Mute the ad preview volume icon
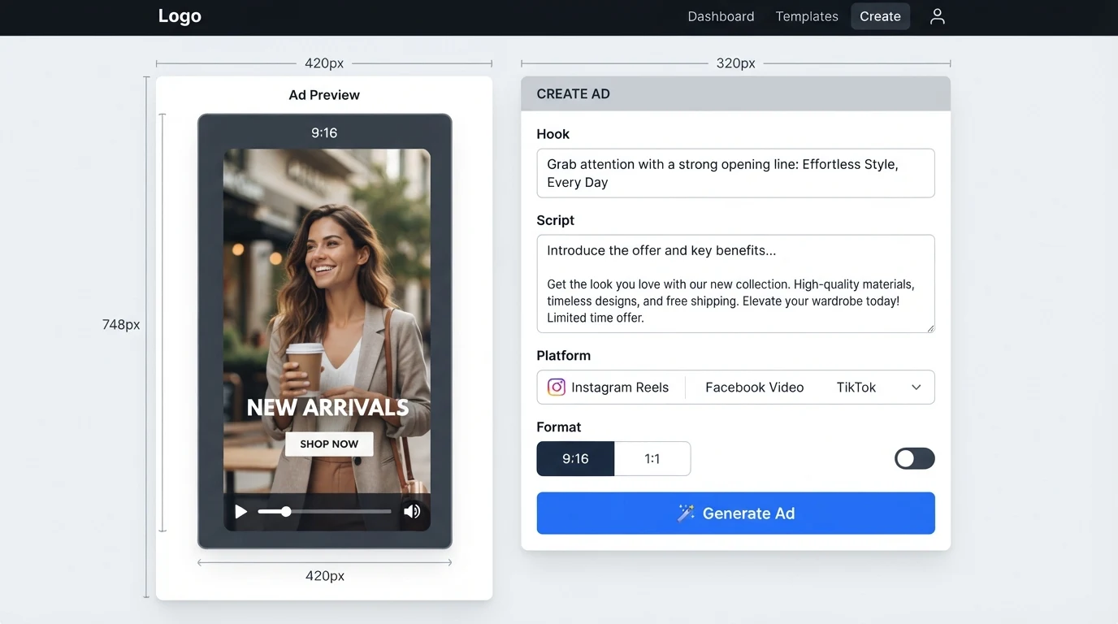Image resolution: width=1118 pixels, height=624 pixels. click(x=412, y=512)
